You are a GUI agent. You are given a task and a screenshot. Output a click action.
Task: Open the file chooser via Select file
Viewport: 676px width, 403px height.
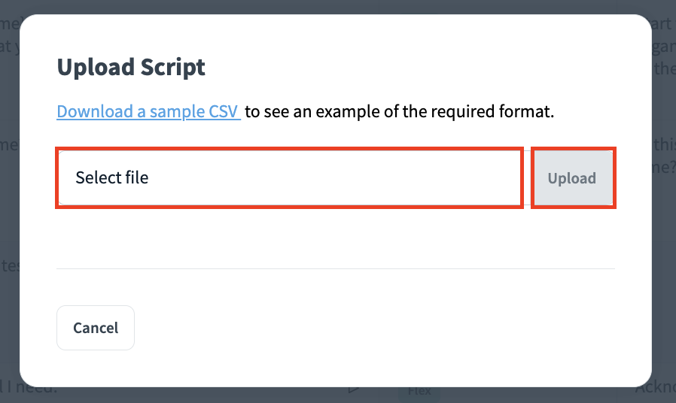click(x=289, y=177)
